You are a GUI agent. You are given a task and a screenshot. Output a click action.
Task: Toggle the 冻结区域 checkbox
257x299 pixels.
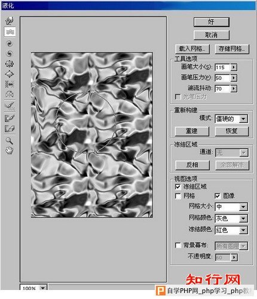(x=178, y=187)
